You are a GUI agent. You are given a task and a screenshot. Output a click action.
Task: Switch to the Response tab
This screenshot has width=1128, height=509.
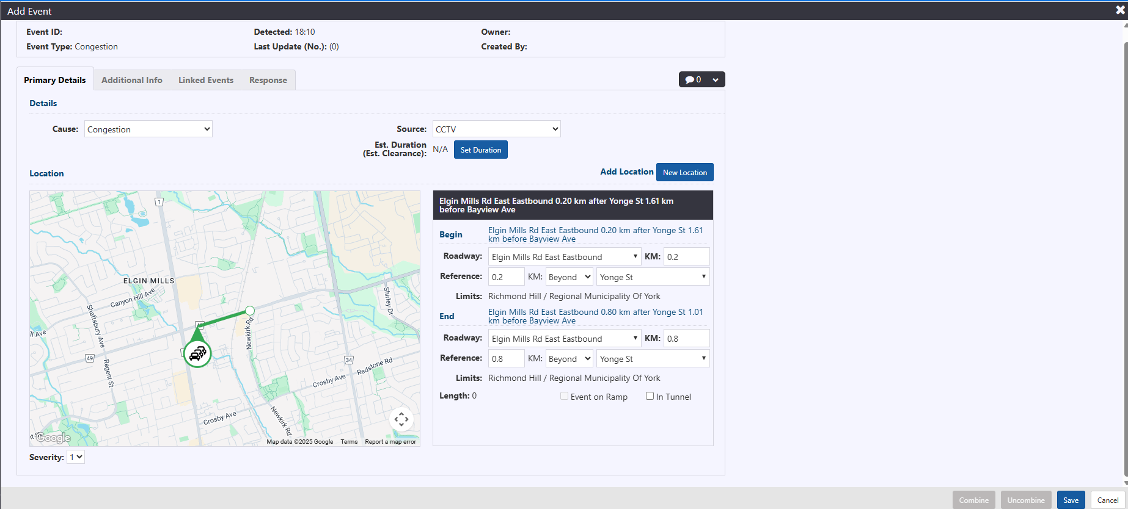[268, 80]
